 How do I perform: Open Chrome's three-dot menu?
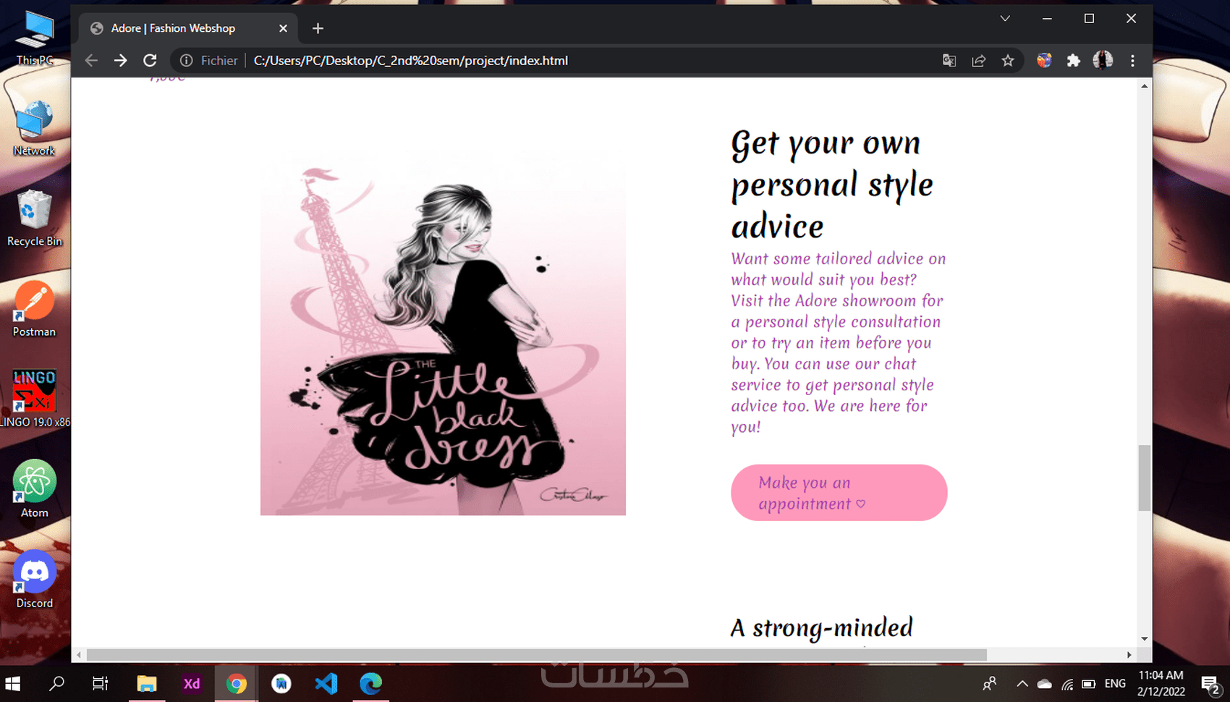click(1132, 61)
